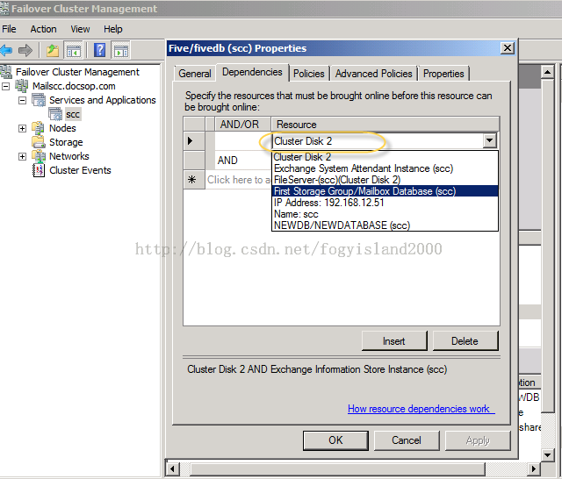Select 'Name: scc' option

point(385,214)
